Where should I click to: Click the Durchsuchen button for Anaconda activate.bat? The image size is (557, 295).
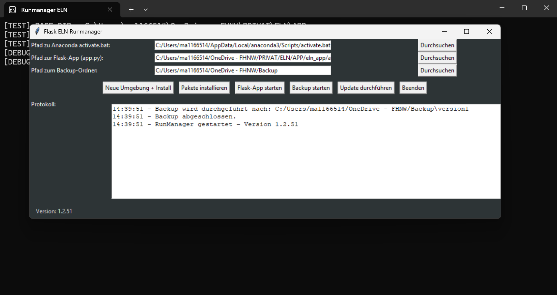click(x=437, y=45)
